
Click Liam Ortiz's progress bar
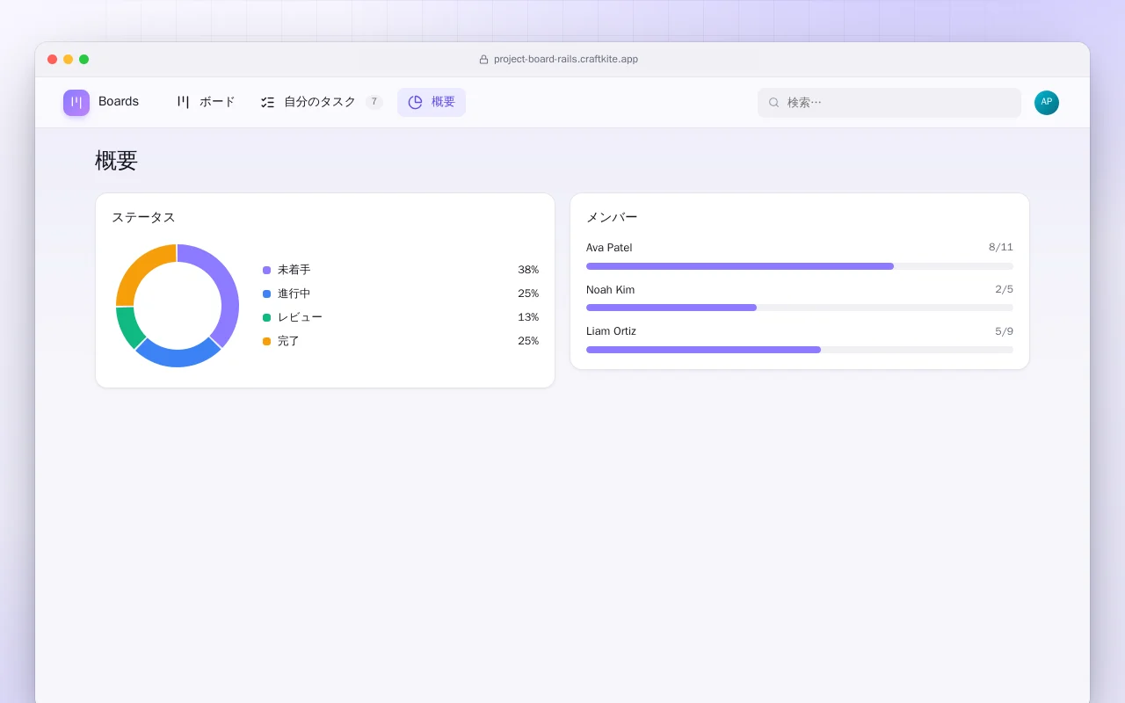(x=800, y=350)
